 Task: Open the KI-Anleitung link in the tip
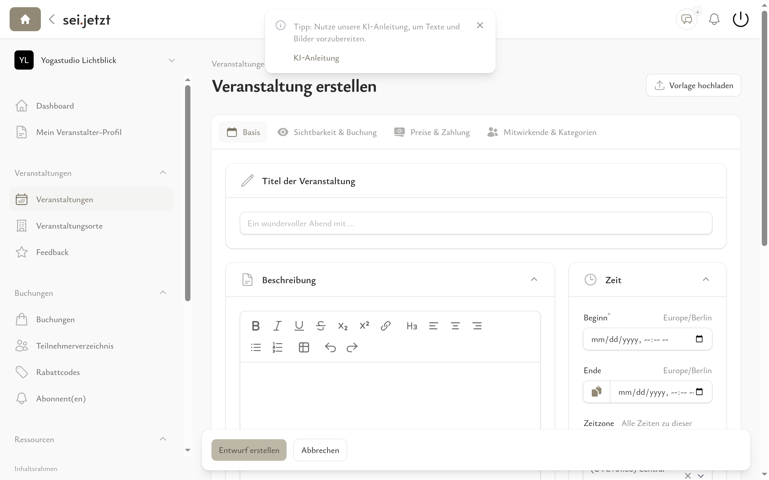tap(316, 58)
